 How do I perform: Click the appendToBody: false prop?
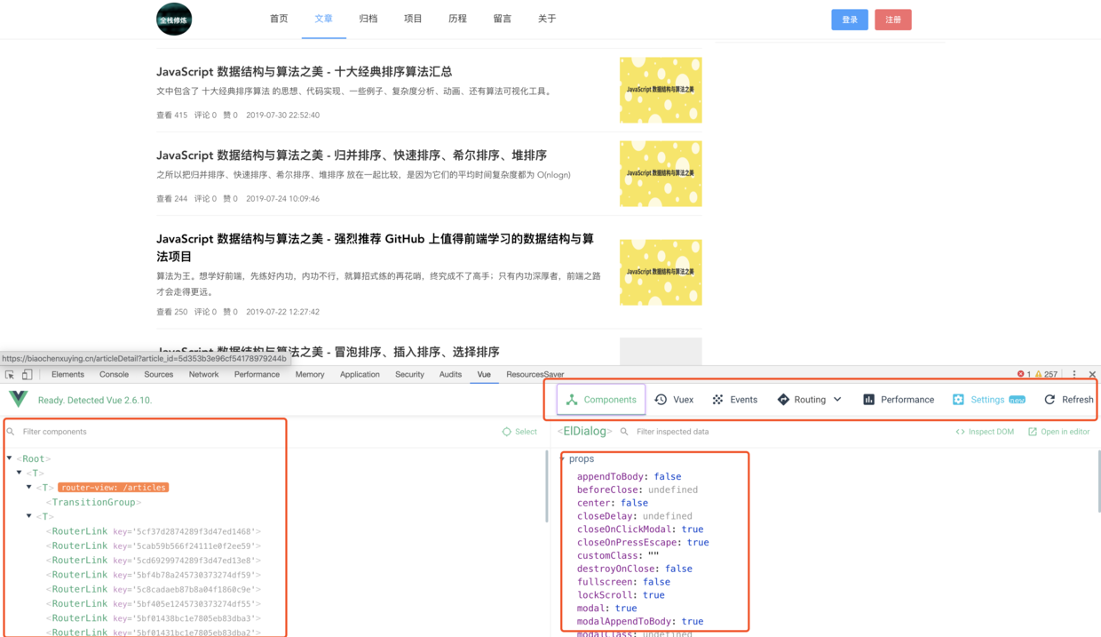point(630,476)
